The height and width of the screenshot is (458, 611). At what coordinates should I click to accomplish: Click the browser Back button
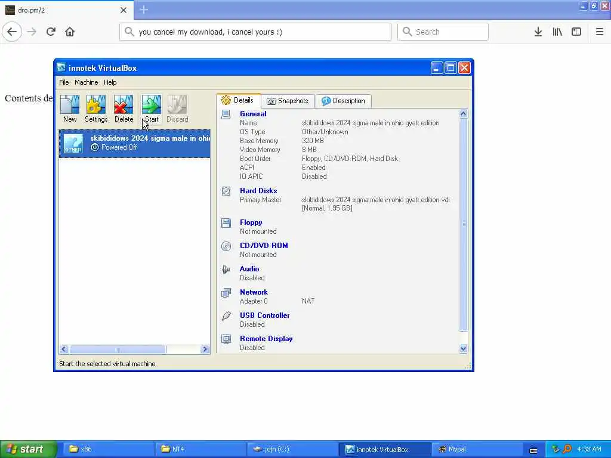tap(12, 32)
